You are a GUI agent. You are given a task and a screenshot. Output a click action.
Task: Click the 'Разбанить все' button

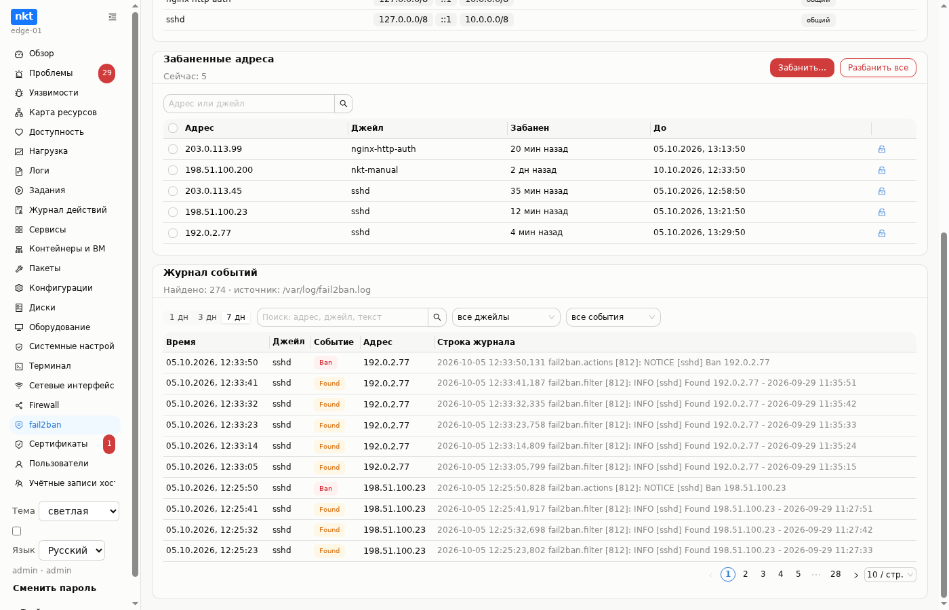878,68
